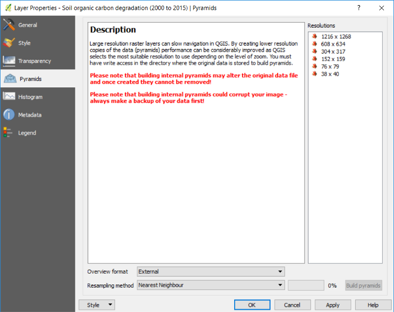Open the Metadata tab
Viewport: 394px width, 312px height.
(38, 115)
